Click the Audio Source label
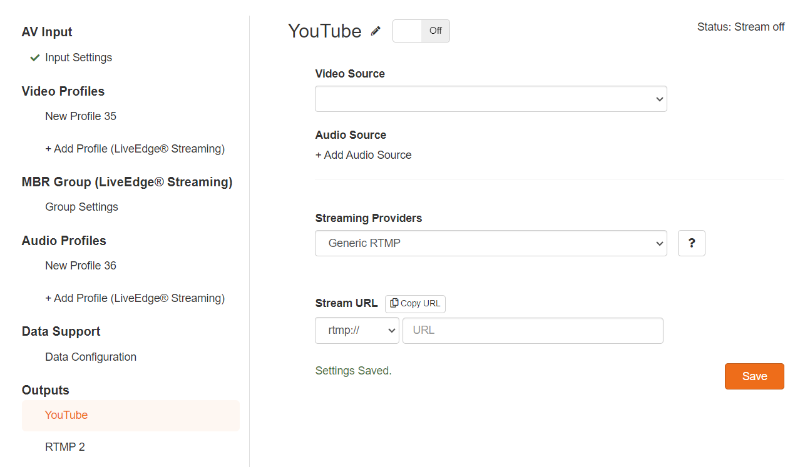805x467 pixels. [351, 135]
